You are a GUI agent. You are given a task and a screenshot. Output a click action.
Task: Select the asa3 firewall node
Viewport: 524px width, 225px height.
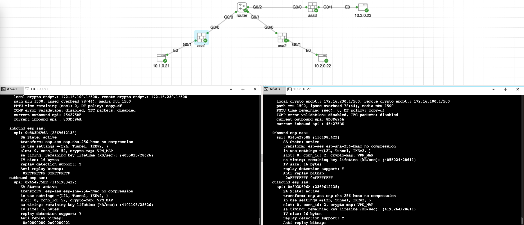(x=312, y=7)
